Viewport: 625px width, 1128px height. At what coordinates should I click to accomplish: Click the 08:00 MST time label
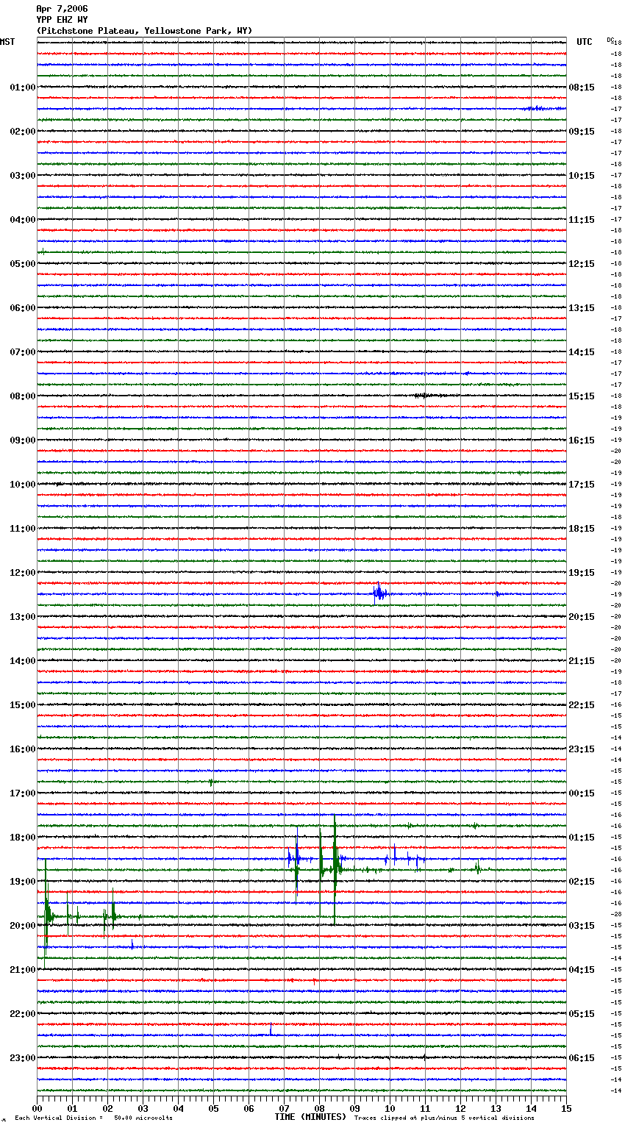point(23,396)
